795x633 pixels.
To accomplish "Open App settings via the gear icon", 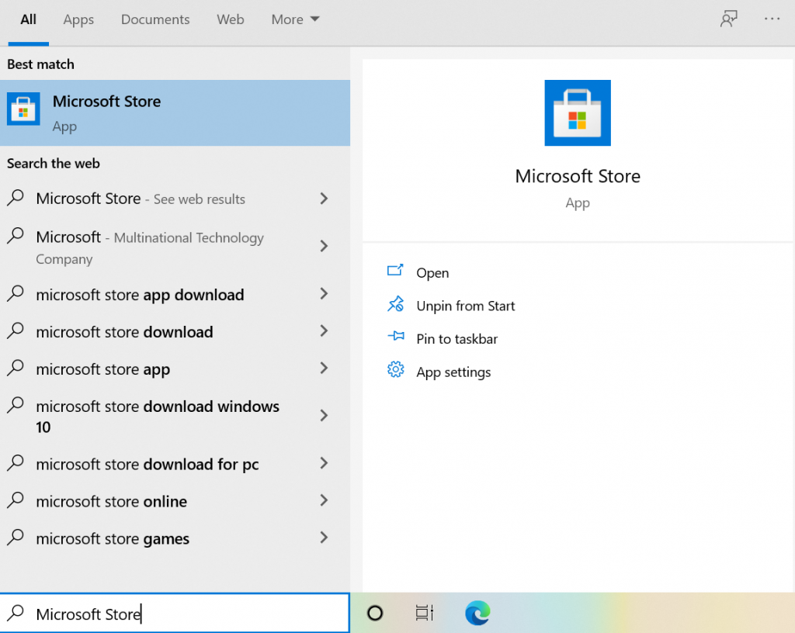I will [x=396, y=371].
